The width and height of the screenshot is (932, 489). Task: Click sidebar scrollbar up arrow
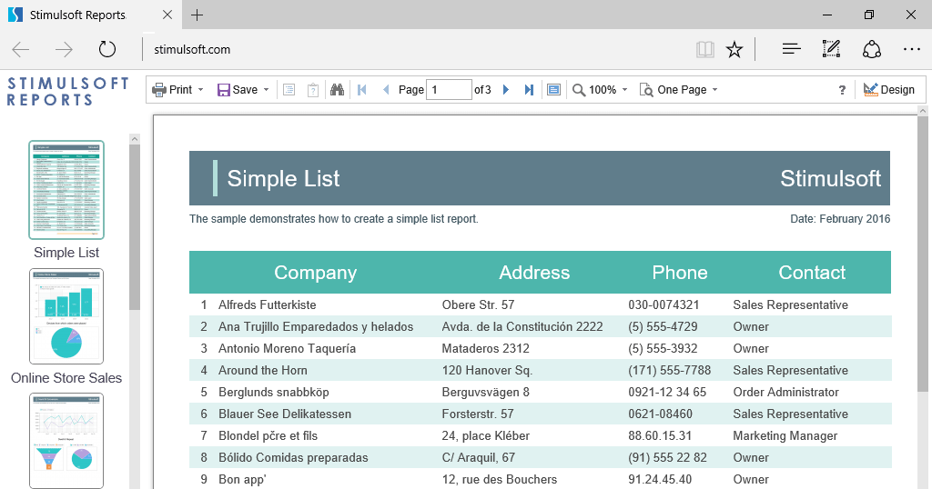tap(135, 139)
